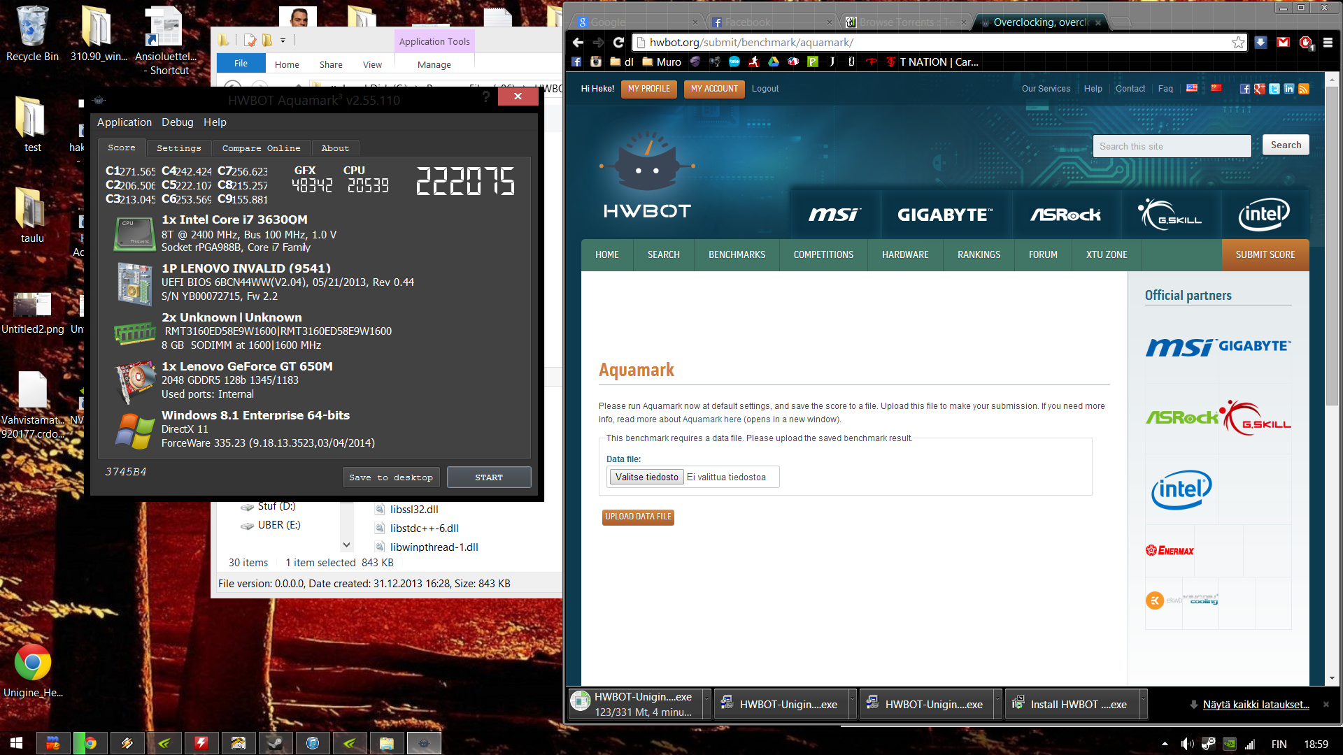Screen dimensions: 1343x755
Task: Open the 'dl' bookmark folder
Action: tap(622, 62)
